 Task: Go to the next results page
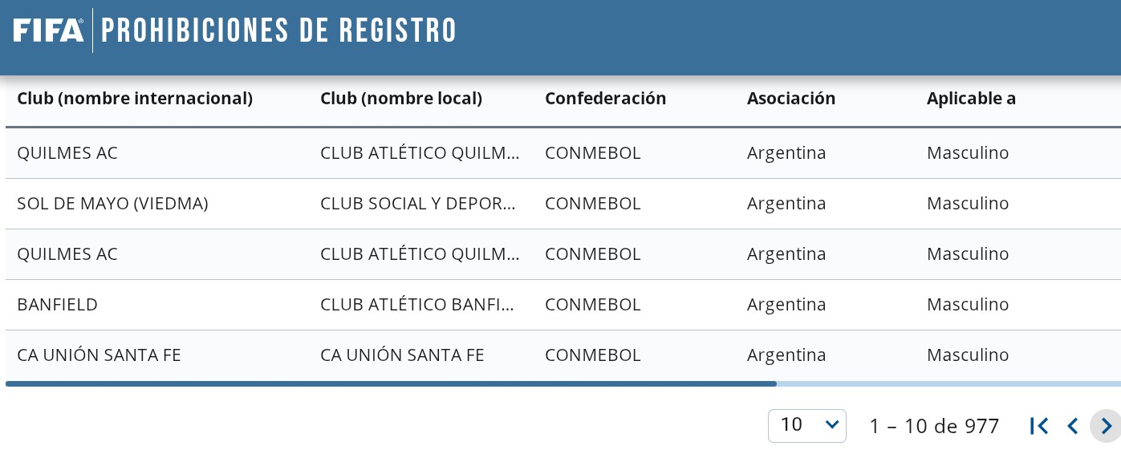(x=1106, y=426)
